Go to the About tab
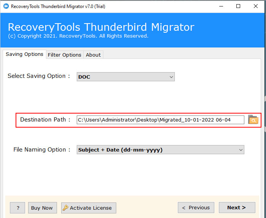 (x=93, y=55)
